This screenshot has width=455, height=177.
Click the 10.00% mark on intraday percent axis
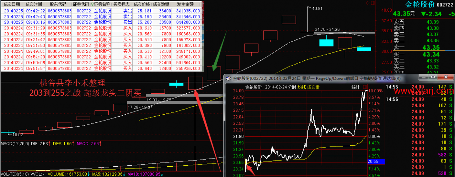click(x=375, y=91)
